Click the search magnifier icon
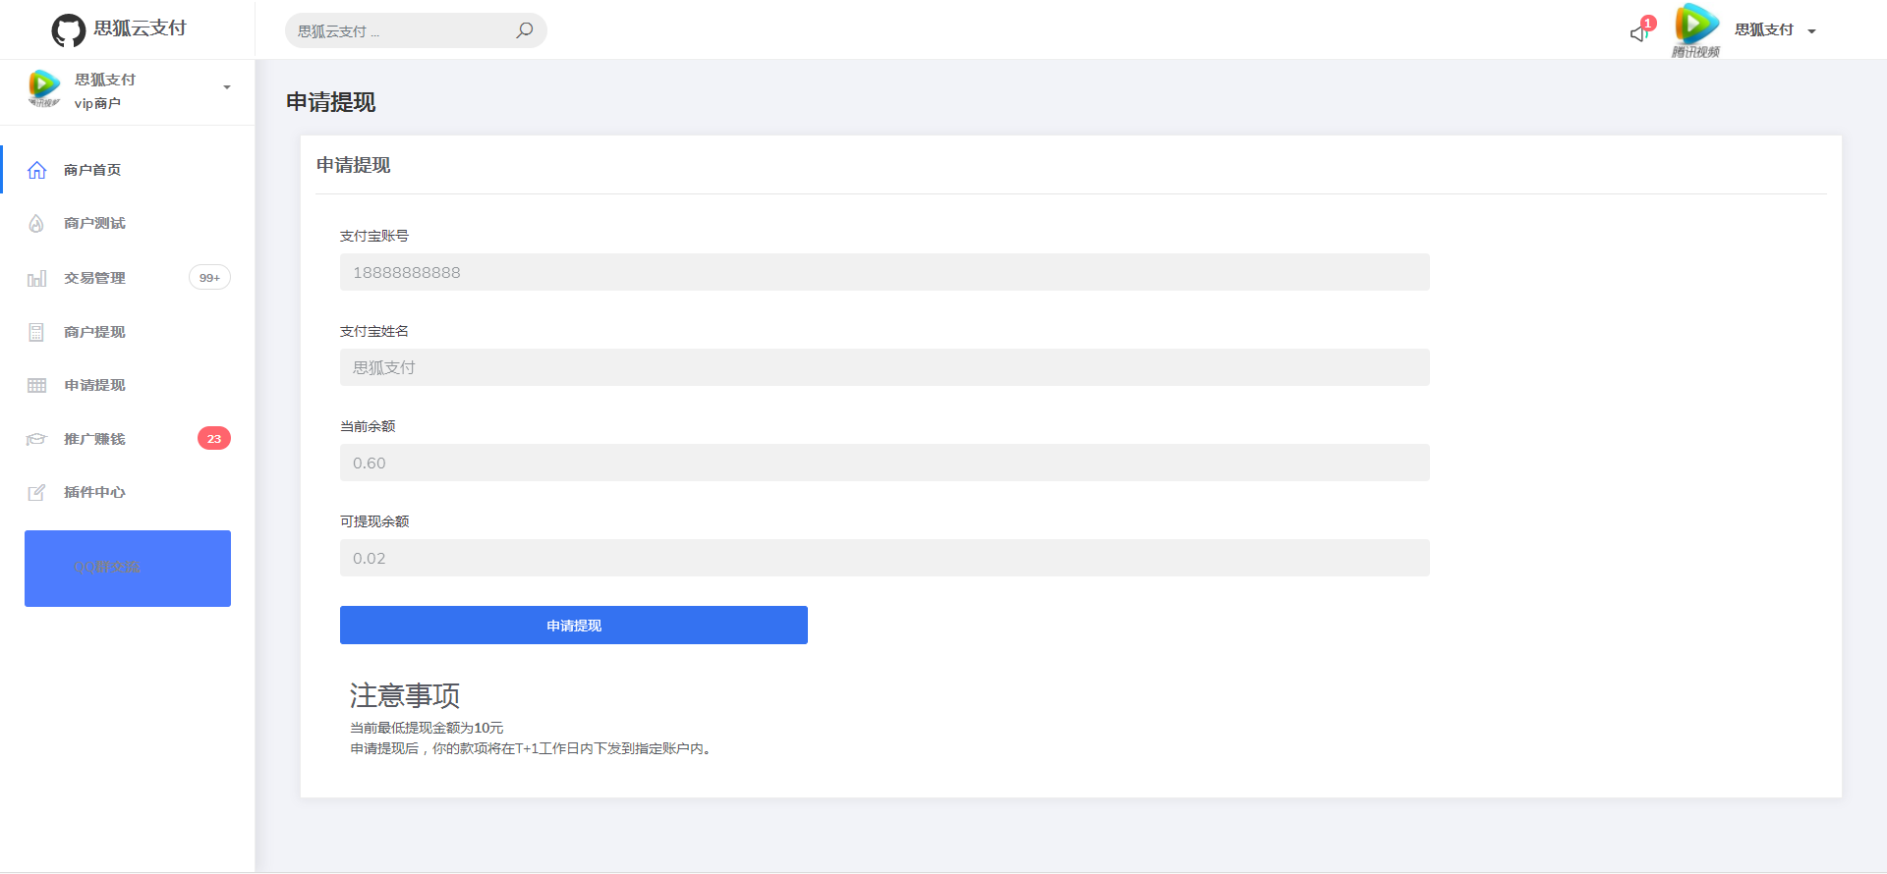 (525, 30)
